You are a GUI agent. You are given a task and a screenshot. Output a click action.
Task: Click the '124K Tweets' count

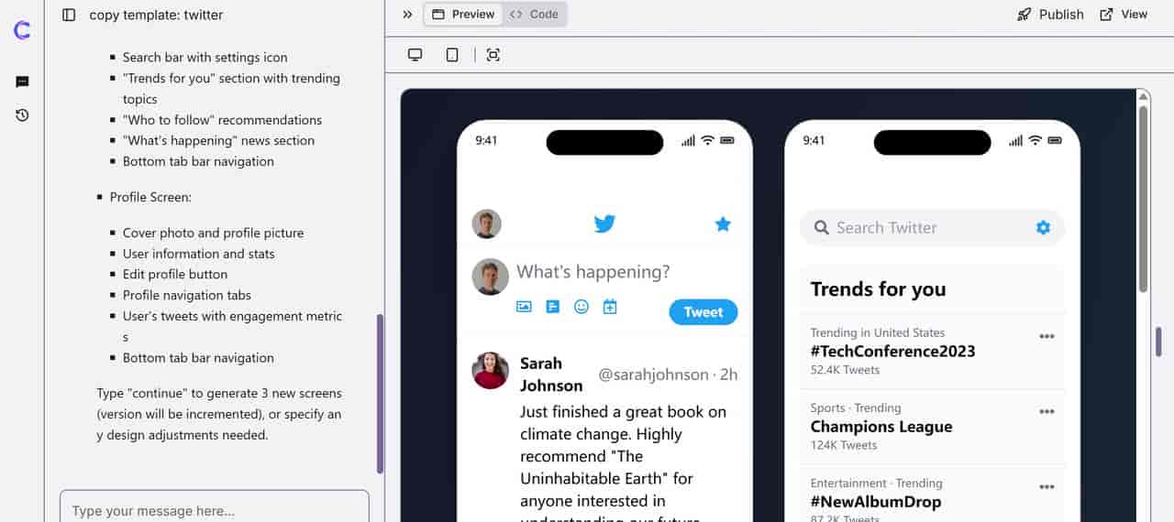(x=844, y=445)
